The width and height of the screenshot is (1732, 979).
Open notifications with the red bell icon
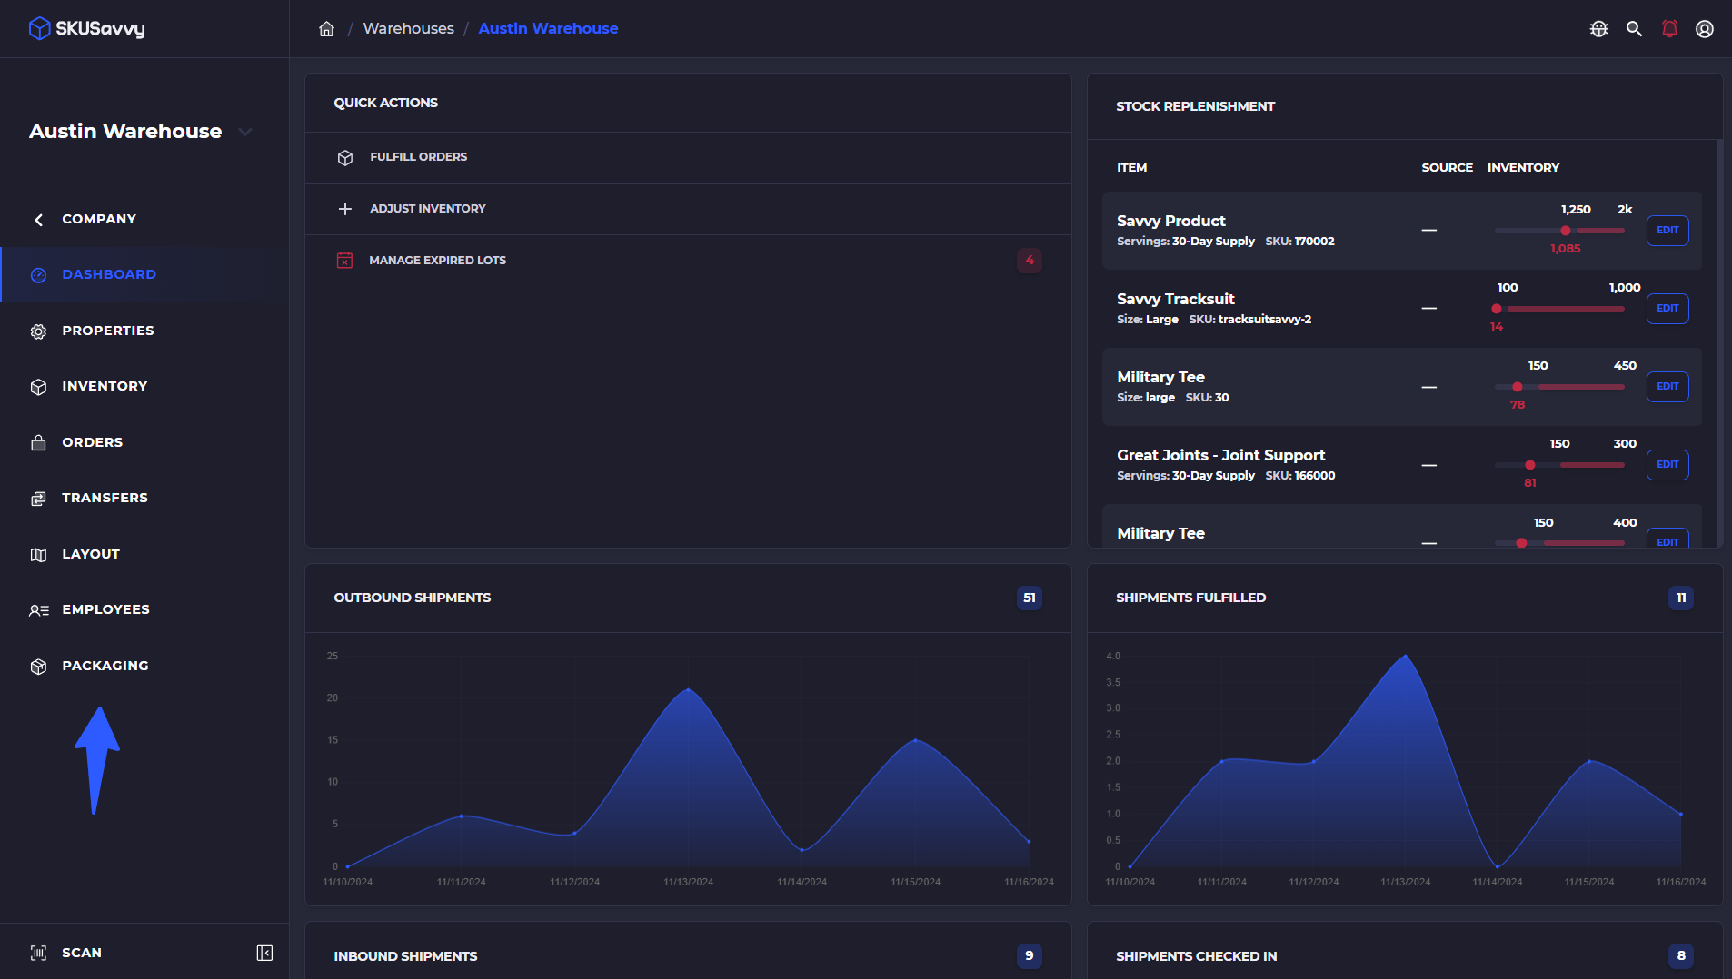click(x=1669, y=29)
